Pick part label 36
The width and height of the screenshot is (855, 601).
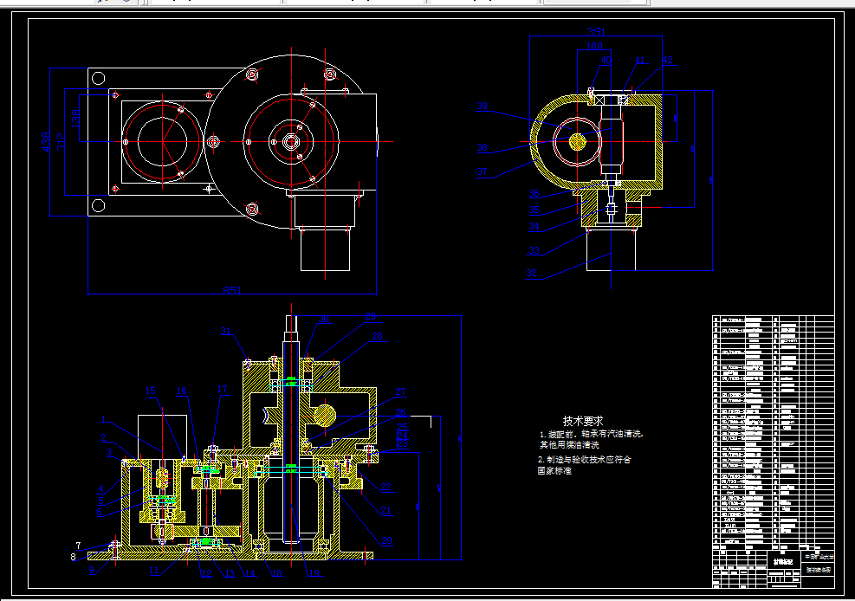(534, 193)
